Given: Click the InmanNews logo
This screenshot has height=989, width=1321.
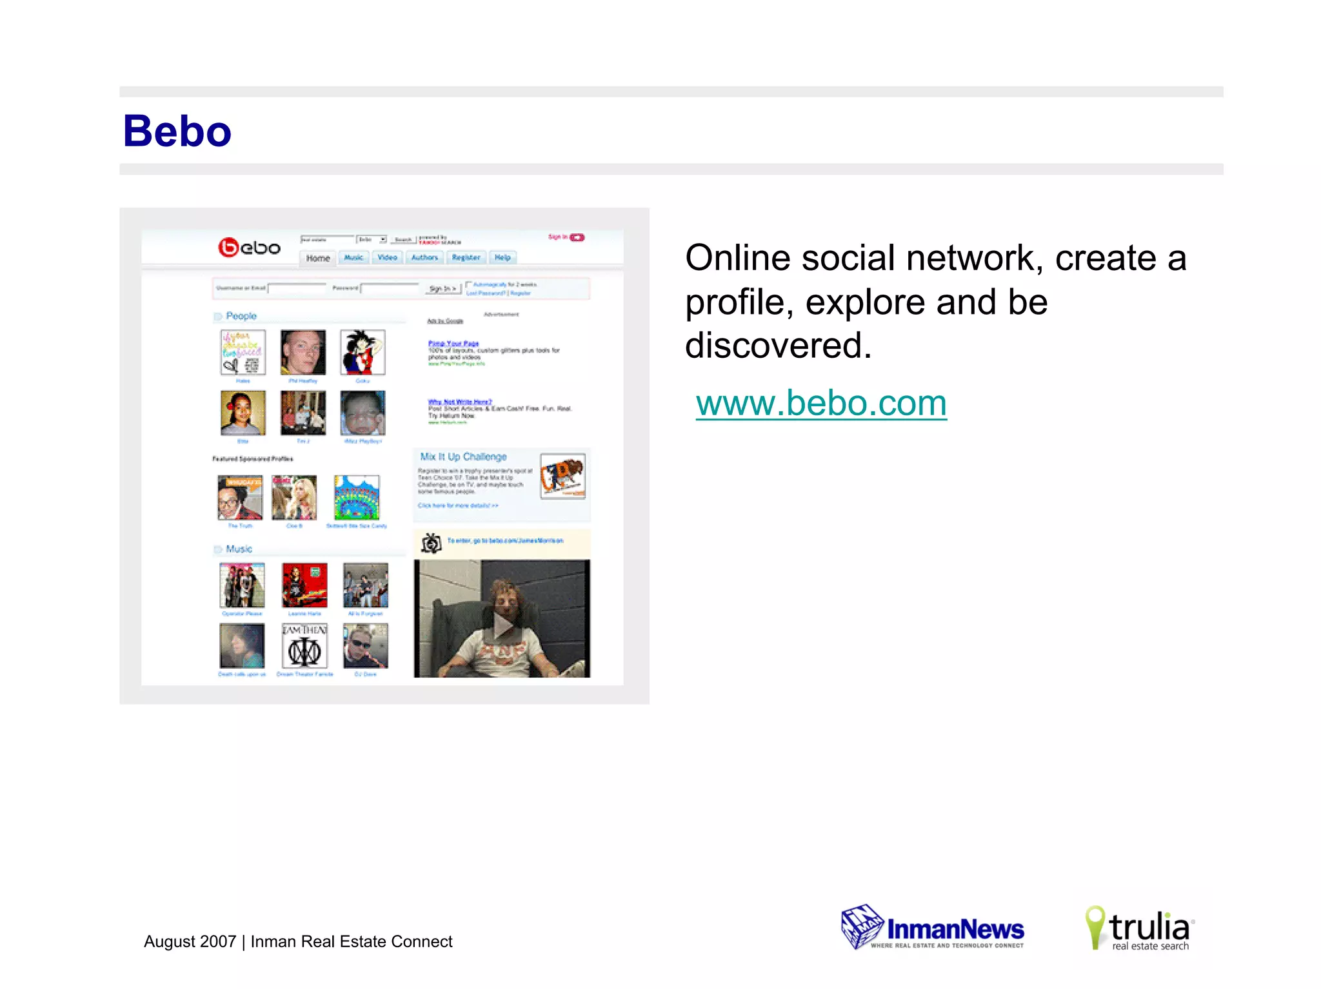Looking at the screenshot, I should click(x=933, y=927).
